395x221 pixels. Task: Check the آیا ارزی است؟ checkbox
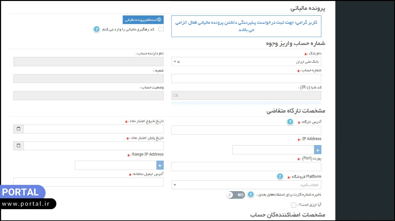click(293, 205)
